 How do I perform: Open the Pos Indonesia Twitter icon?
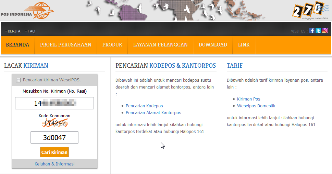pyautogui.click(x=318, y=31)
